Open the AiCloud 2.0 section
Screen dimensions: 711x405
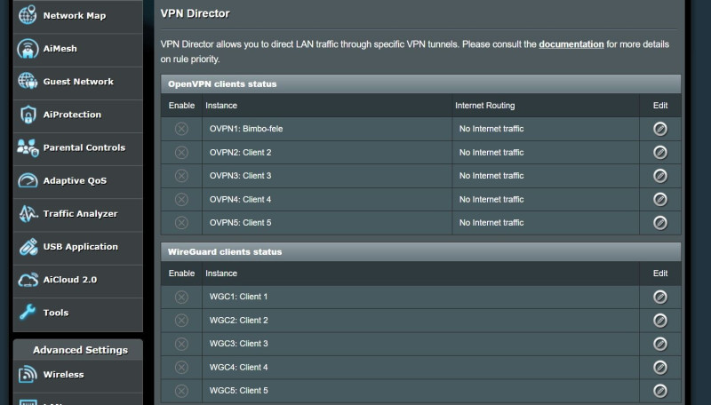(69, 280)
